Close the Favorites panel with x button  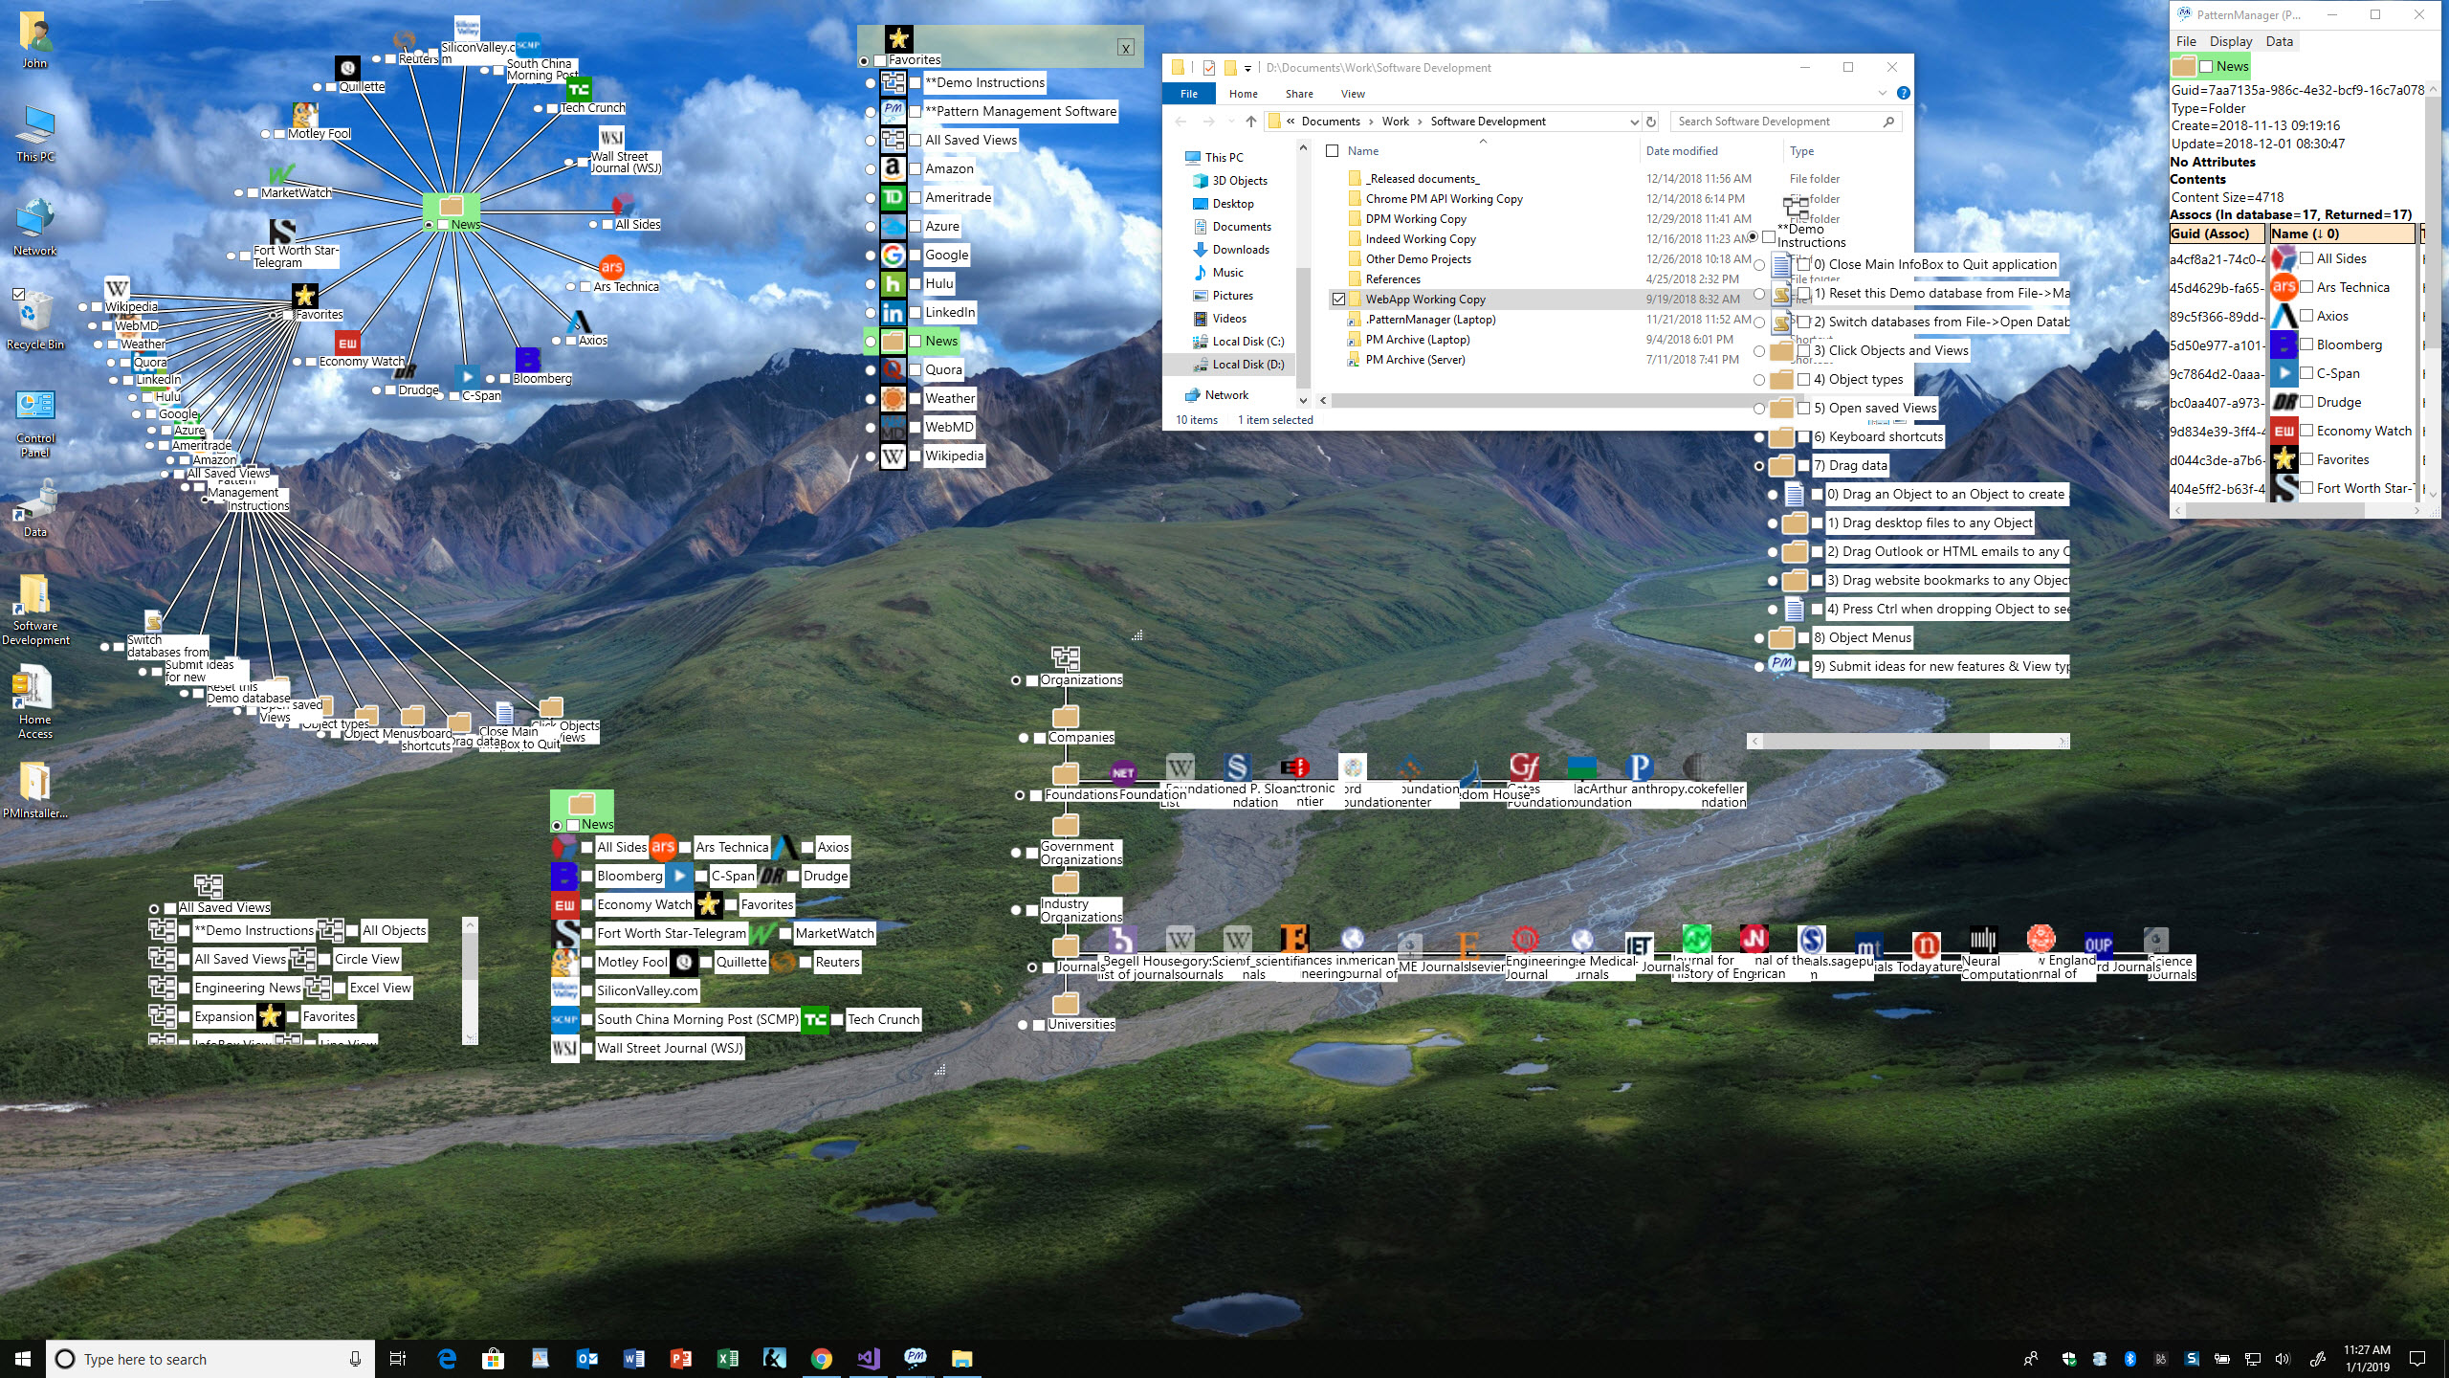[1126, 48]
